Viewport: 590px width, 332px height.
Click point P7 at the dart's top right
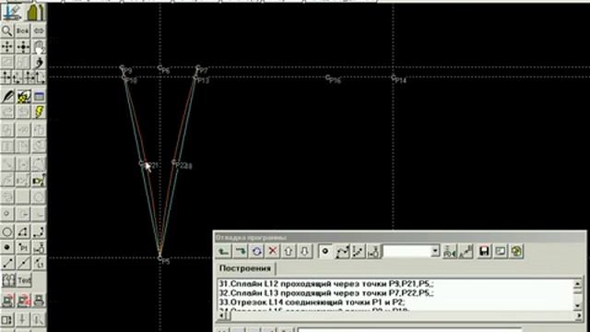point(198,67)
